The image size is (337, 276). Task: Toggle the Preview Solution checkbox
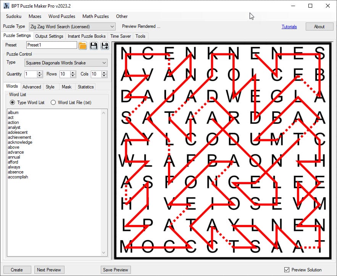tap(287, 270)
